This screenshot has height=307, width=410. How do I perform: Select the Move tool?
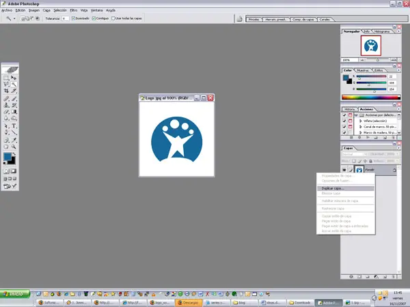(14, 78)
